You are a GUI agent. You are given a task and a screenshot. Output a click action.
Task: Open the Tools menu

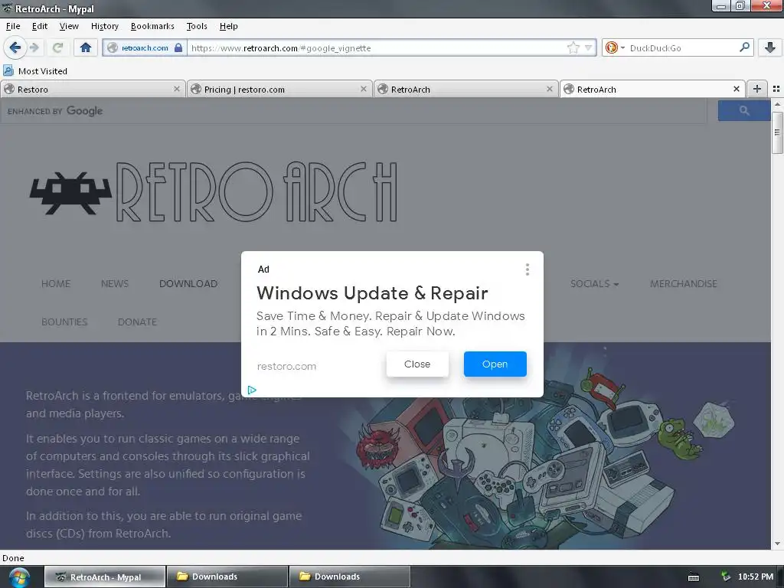(x=197, y=26)
